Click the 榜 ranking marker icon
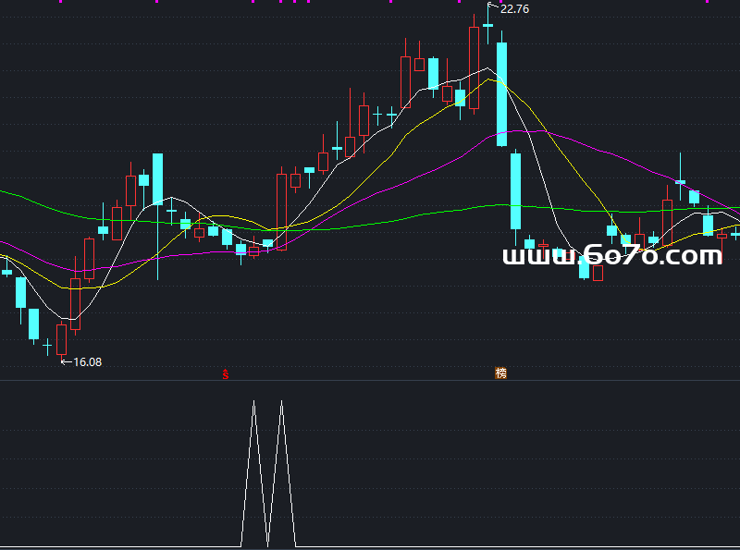Screen dimensions: 740x550 click(501, 373)
